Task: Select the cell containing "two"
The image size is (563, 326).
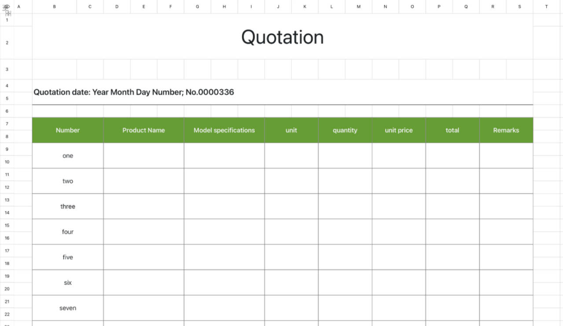Action: (68, 181)
